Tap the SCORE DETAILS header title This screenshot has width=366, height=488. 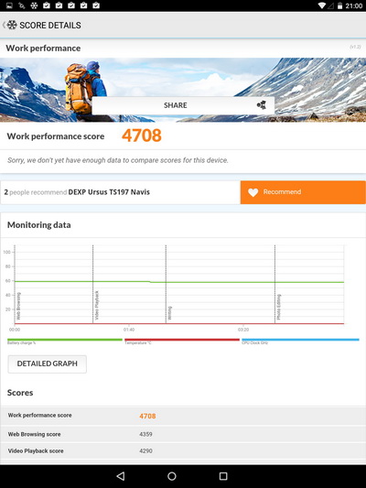50,26
